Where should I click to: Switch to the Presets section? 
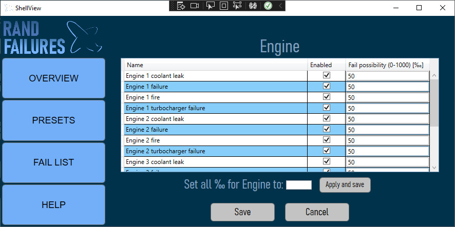(x=53, y=120)
